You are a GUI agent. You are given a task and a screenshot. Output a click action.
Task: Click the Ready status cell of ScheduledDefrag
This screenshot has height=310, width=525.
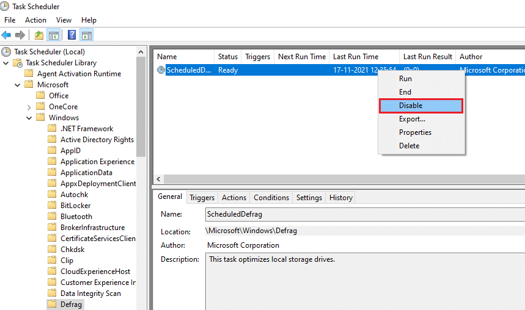coord(228,70)
